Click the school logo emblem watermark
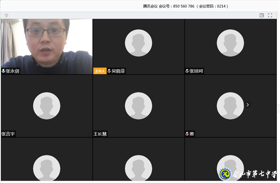 click(225, 174)
